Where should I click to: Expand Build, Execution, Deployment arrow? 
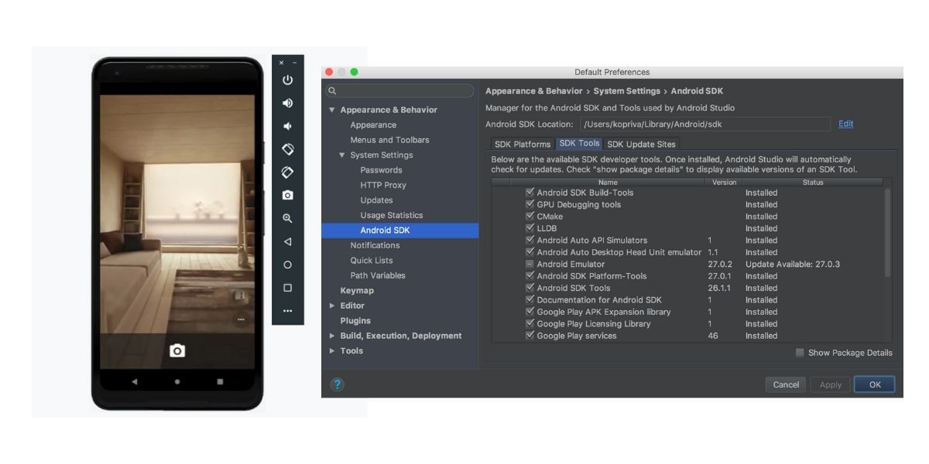(332, 336)
